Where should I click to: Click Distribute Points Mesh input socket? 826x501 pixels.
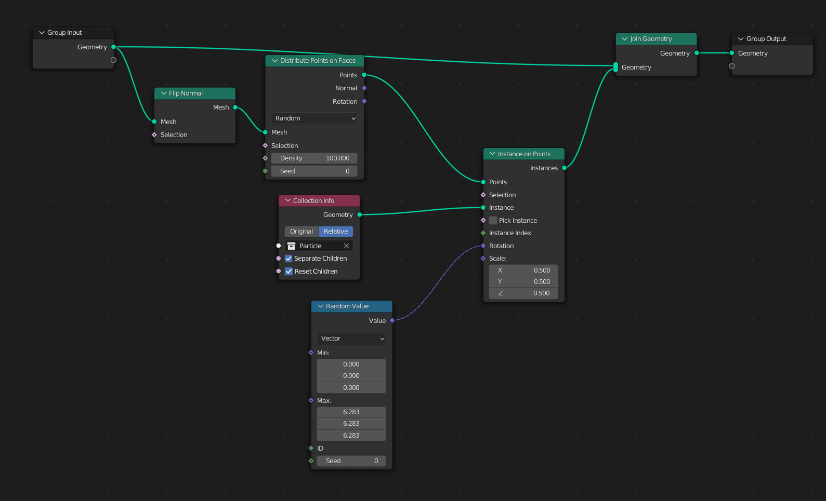(265, 132)
